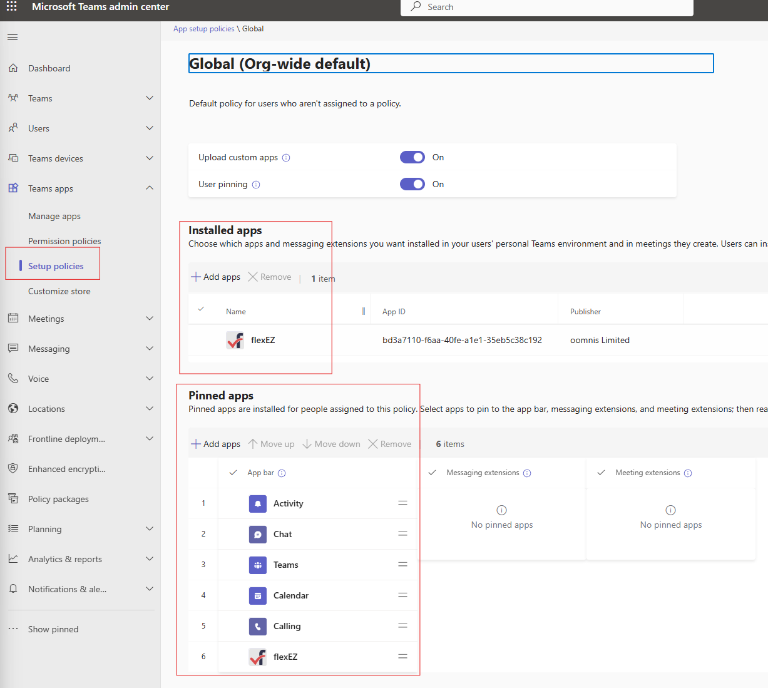Click the Messaging extensions info icon
The image size is (768, 688).
(x=527, y=473)
